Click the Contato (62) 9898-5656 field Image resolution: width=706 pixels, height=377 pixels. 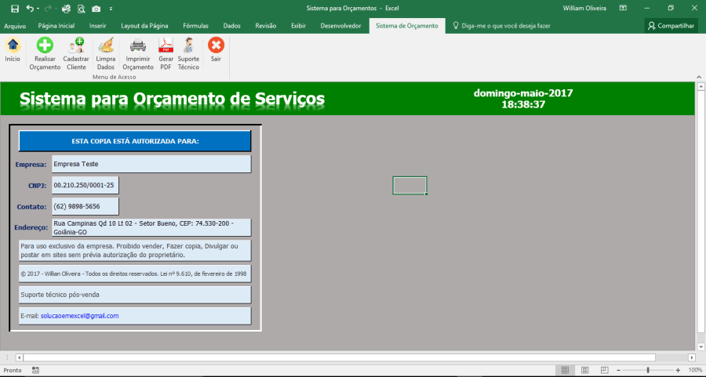coord(85,206)
